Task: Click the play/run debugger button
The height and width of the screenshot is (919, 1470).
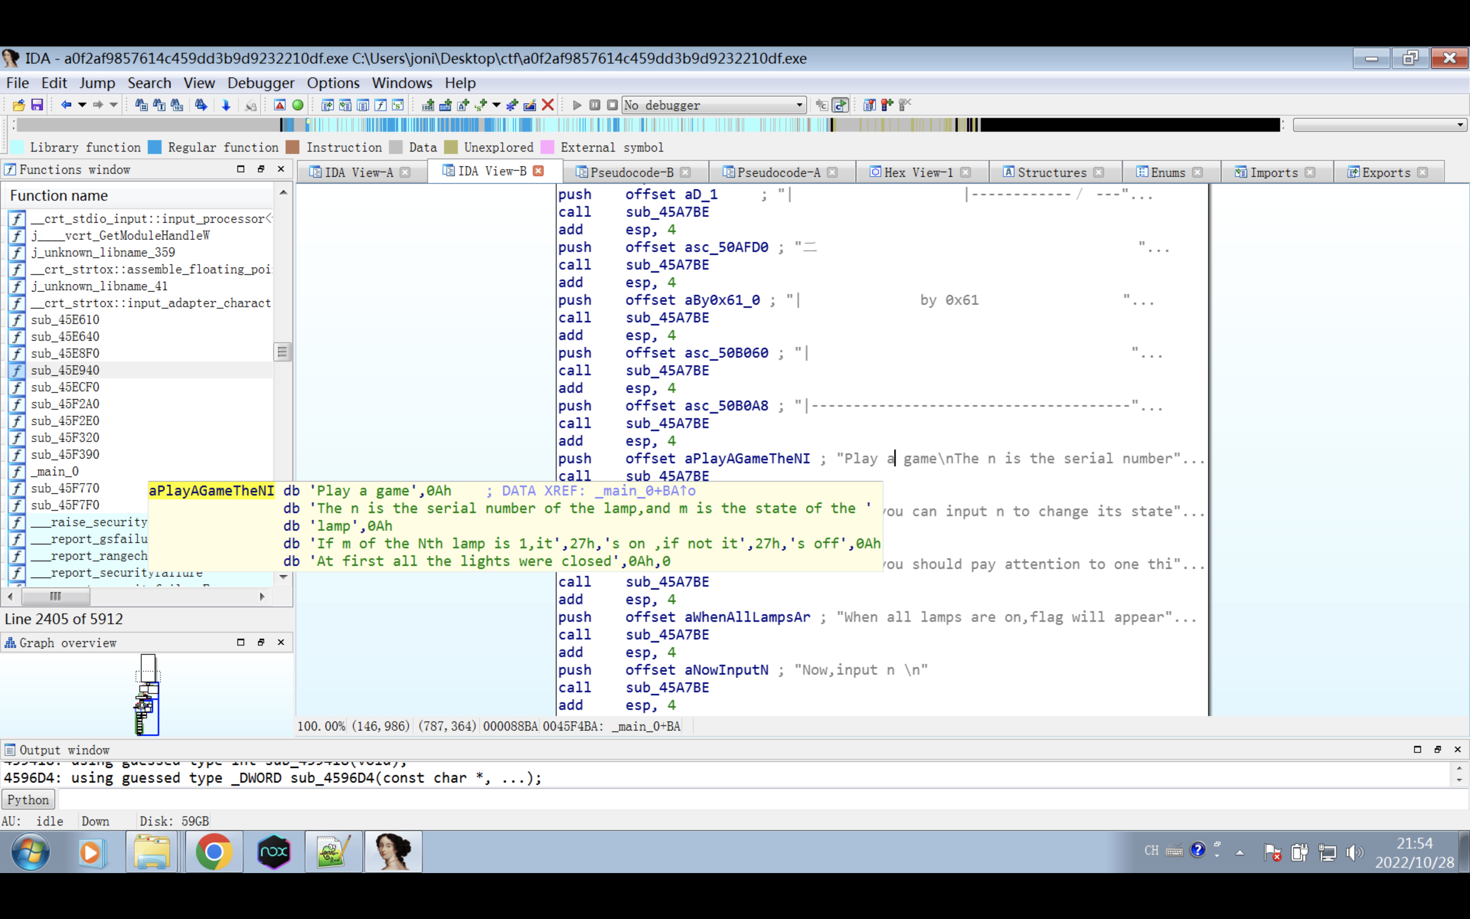Action: [577, 105]
